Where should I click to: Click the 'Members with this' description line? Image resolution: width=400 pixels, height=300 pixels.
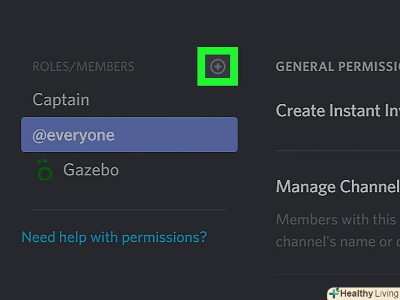335,220
